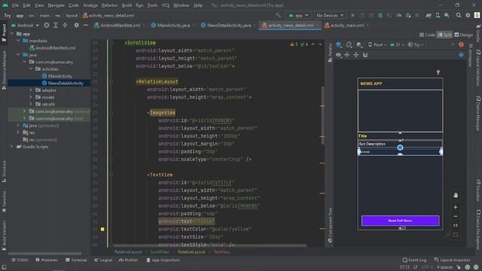The height and width of the screenshot is (271, 482).
Task: Expand Gradle Scripts node
Action: 12,147
